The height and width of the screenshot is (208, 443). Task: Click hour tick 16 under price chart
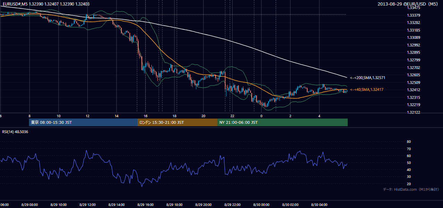point(146,116)
